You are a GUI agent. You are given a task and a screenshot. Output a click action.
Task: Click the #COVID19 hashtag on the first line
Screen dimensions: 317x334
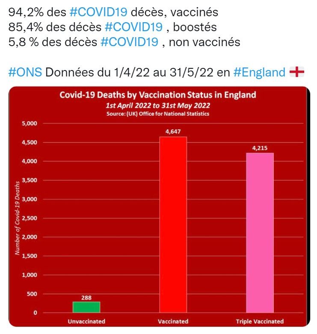coord(92,12)
